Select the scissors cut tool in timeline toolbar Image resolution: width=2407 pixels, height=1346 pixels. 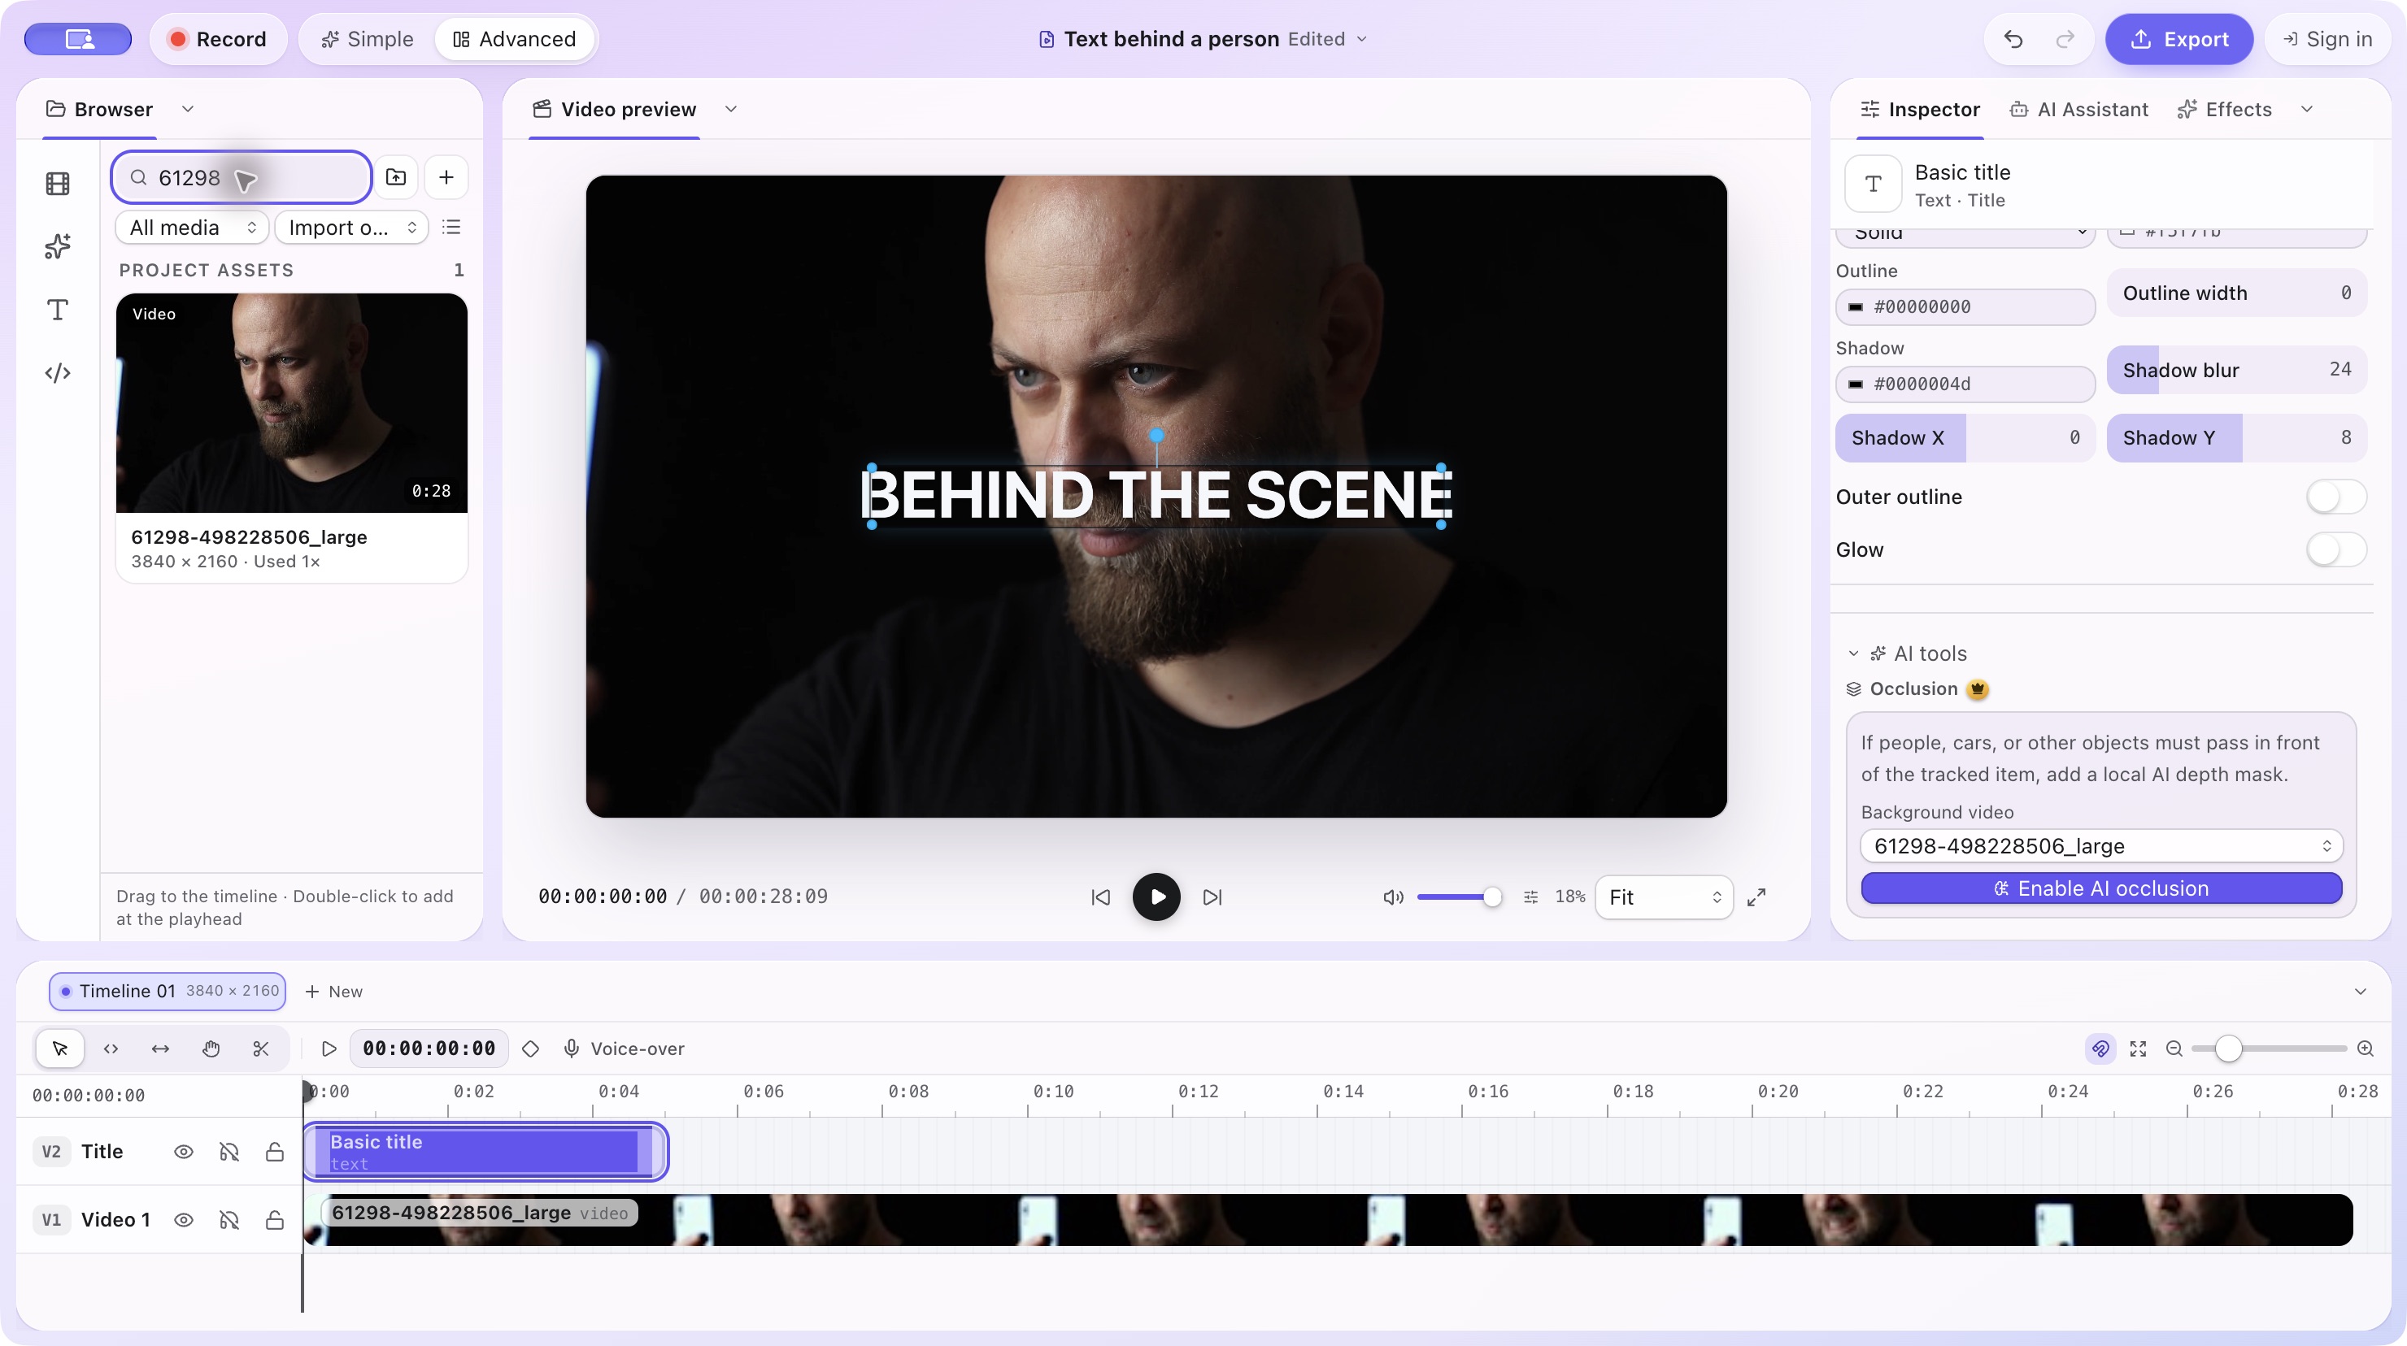pos(261,1048)
